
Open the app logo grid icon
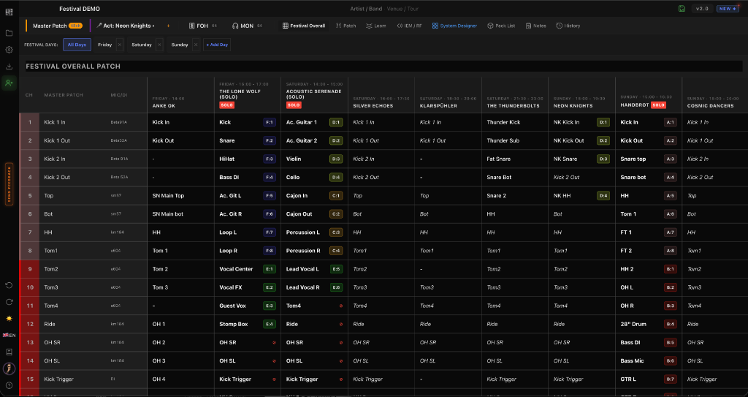(x=9, y=12)
